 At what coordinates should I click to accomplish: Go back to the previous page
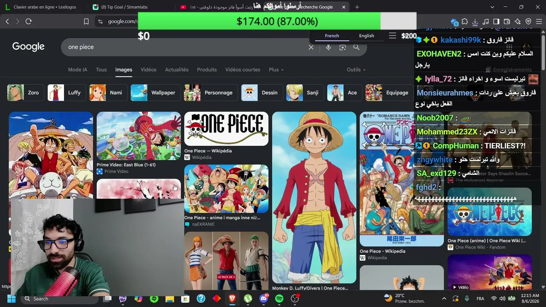[x=7, y=21]
